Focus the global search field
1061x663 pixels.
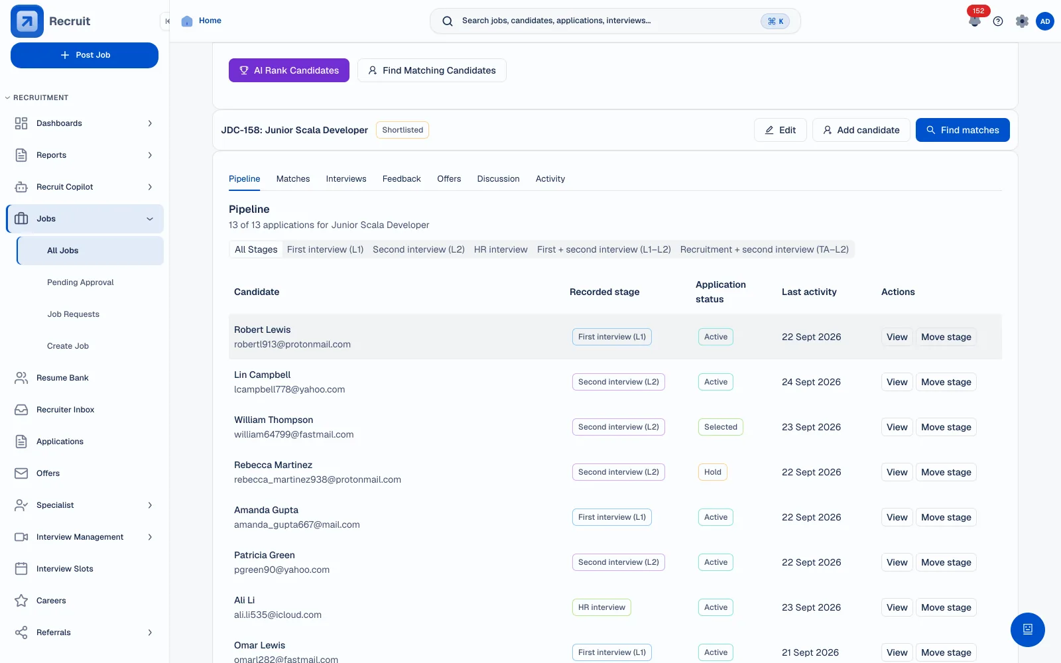coord(615,21)
